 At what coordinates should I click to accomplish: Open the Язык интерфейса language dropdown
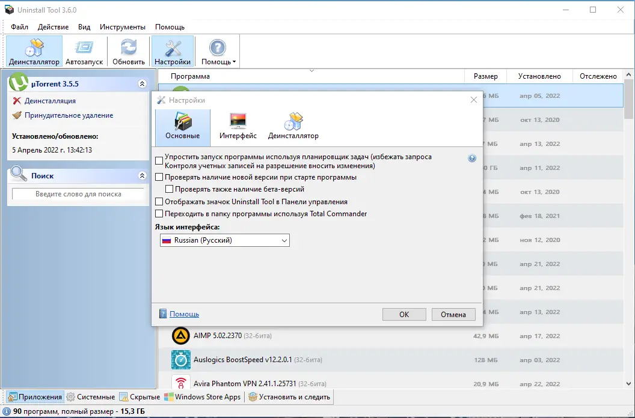[x=225, y=240]
